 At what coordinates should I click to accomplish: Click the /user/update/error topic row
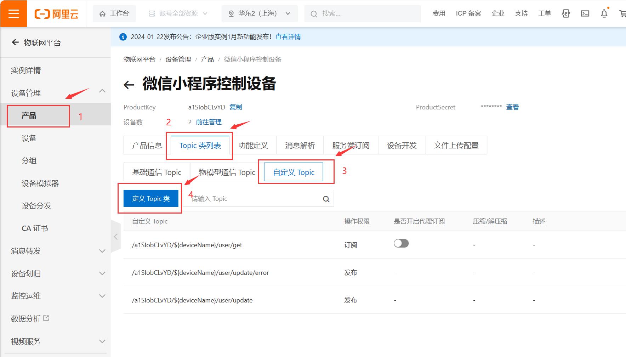click(x=375, y=273)
